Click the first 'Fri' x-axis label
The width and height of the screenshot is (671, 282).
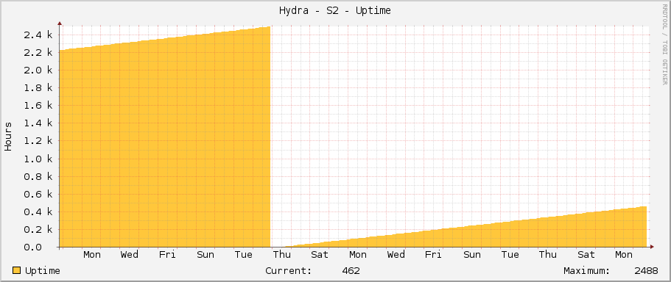tap(167, 255)
